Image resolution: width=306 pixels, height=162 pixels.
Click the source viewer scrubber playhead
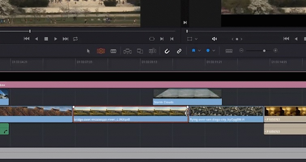tap(30, 31)
